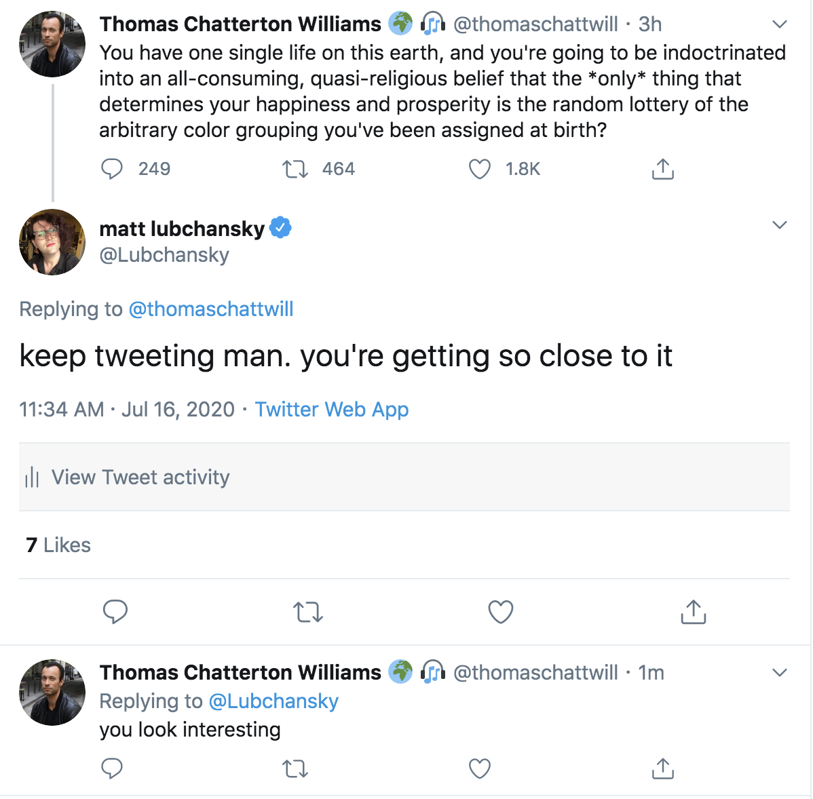Share the 'you look interesting' reply
The image size is (813, 799).
click(x=662, y=768)
